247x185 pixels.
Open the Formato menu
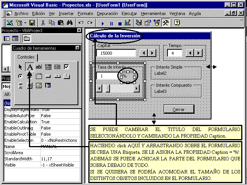[85, 14]
